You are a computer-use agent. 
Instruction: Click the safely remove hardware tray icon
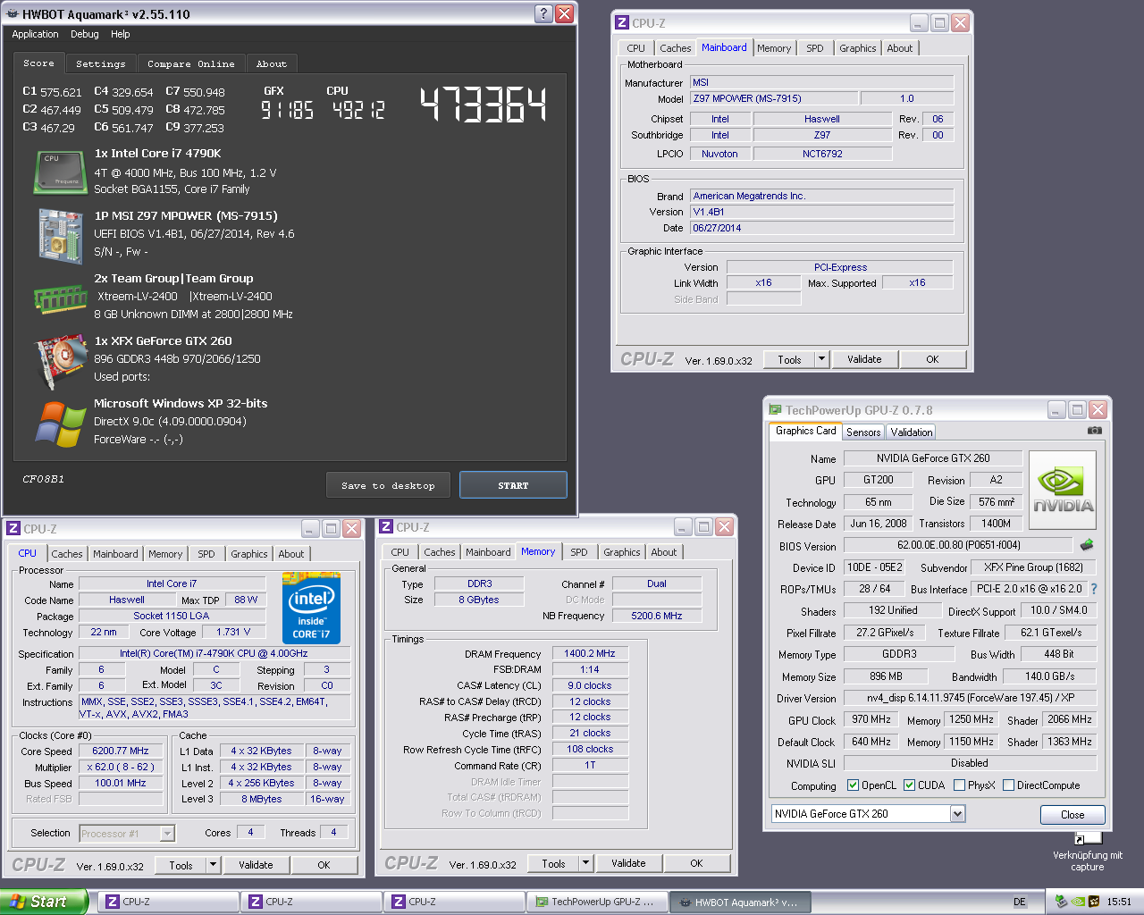[x=1061, y=902]
